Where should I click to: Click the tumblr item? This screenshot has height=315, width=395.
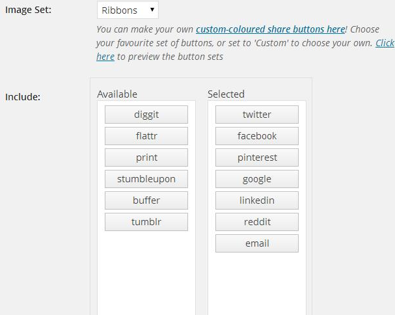146,222
